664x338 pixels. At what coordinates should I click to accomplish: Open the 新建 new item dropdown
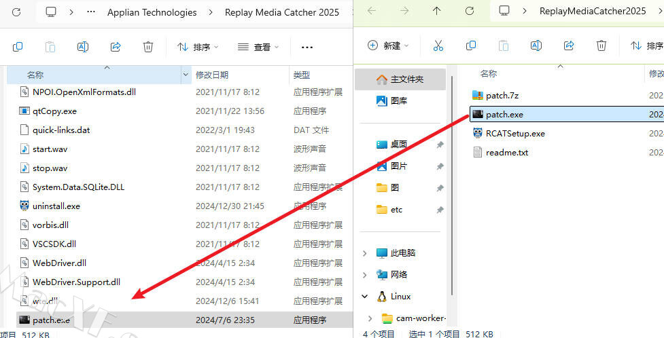388,45
